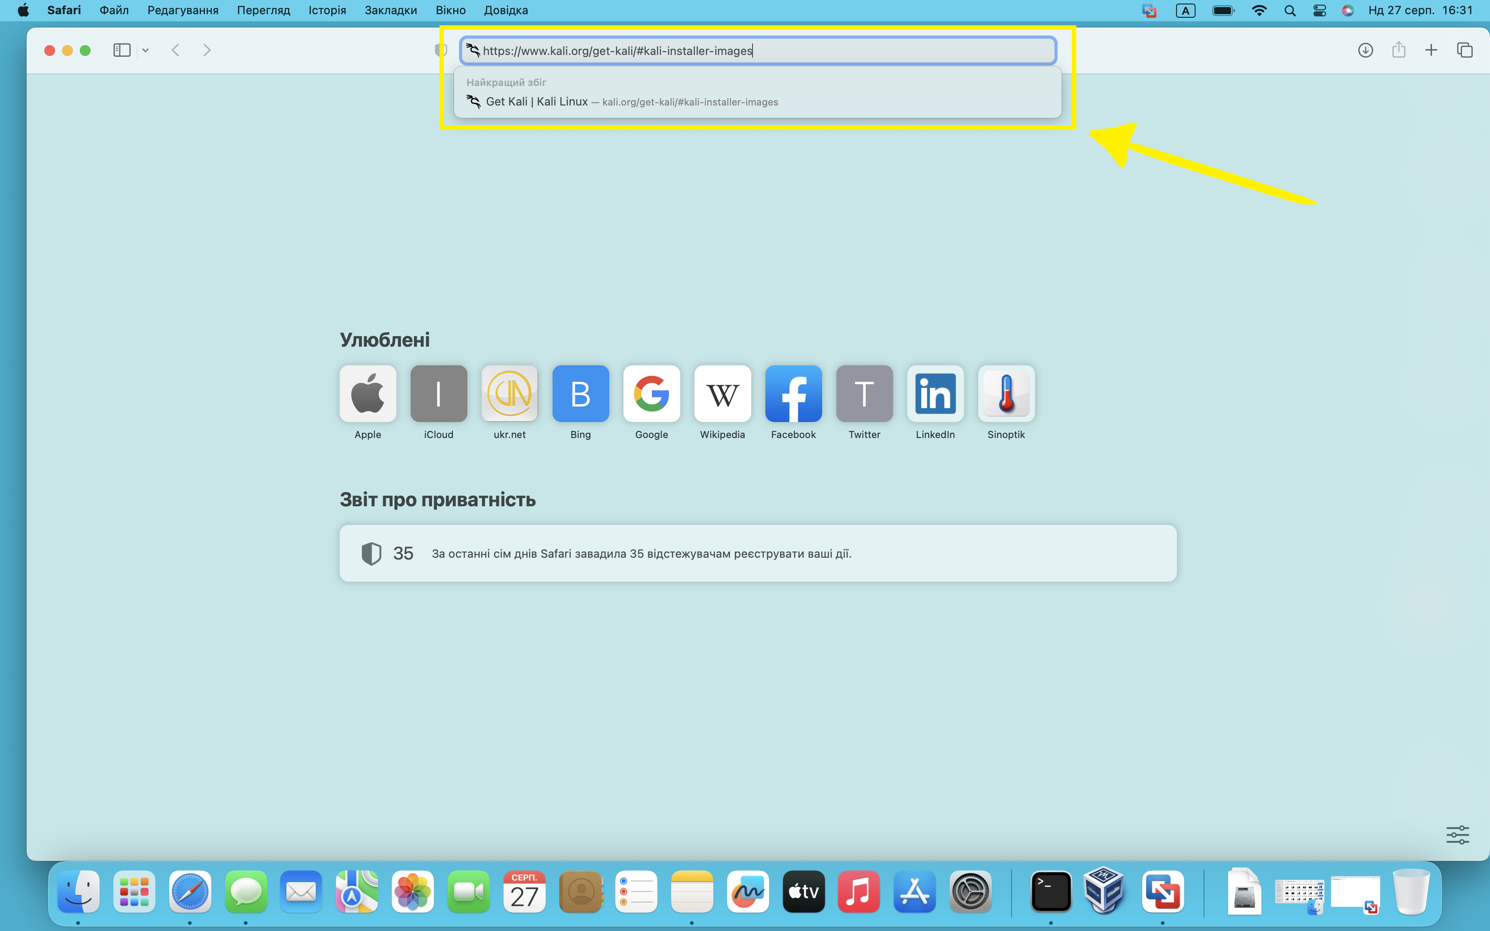This screenshot has width=1490, height=931.
Task: Go forward with the right arrow
Action: (x=207, y=50)
